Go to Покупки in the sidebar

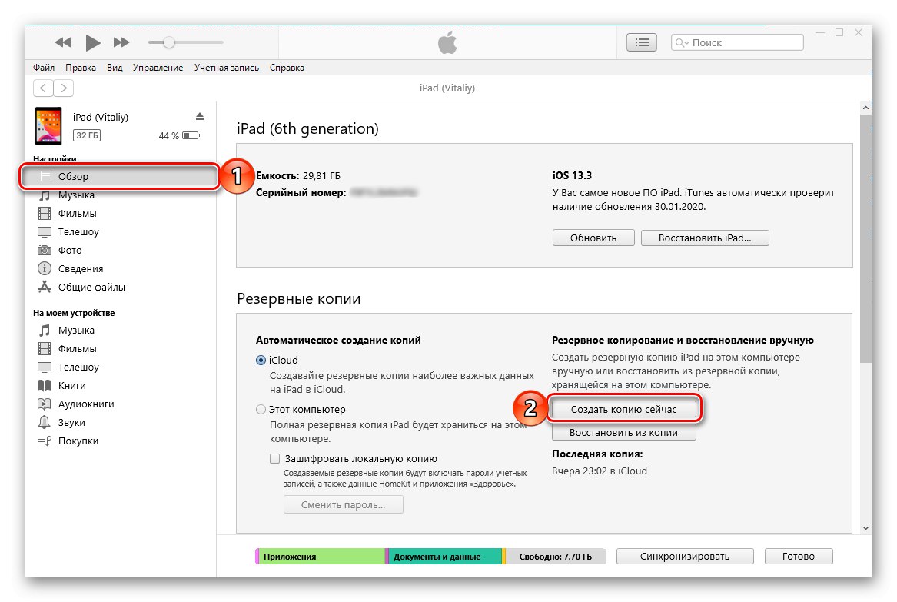click(x=78, y=441)
